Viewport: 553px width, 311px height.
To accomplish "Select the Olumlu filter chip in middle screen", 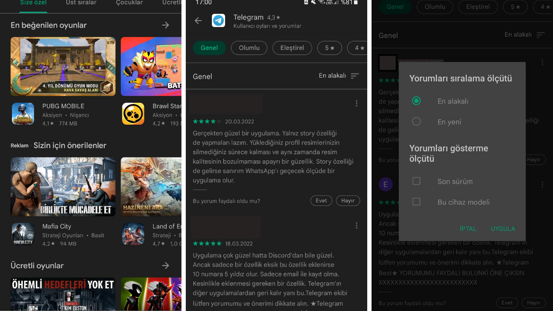I will [249, 48].
